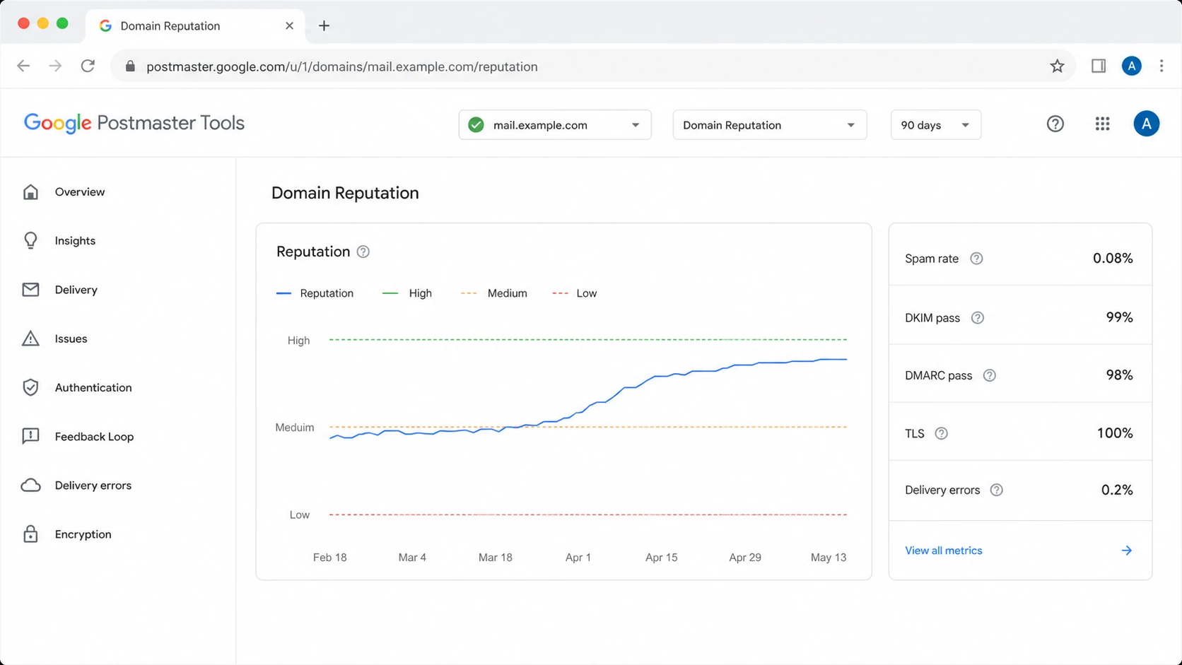The height and width of the screenshot is (665, 1182).
Task: Open the Domain Reputation report dropdown
Action: point(770,125)
